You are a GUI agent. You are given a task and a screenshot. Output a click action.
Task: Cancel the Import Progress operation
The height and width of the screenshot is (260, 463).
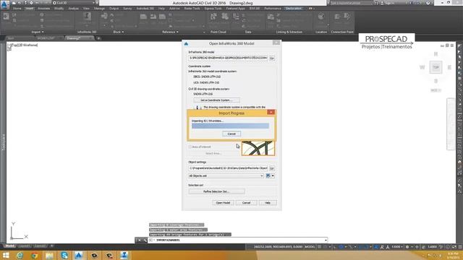[231, 134]
